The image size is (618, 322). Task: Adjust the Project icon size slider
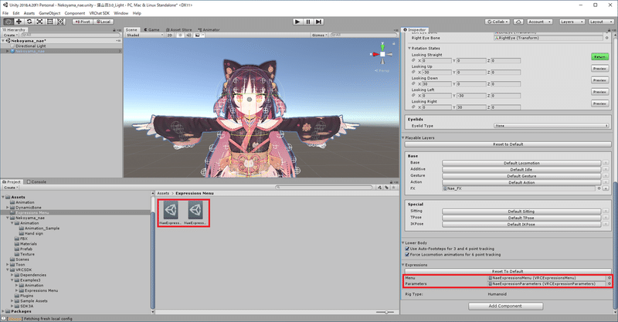point(385,312)
